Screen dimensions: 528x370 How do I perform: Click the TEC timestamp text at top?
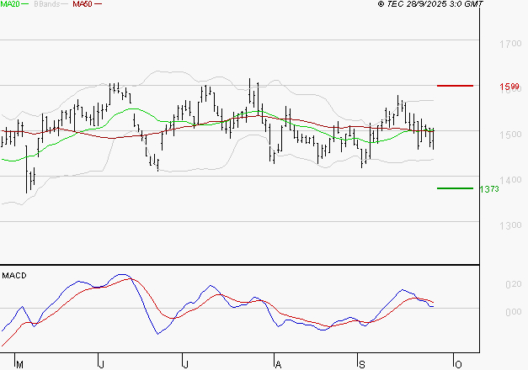pyautogui.click(x=430, y=5)
